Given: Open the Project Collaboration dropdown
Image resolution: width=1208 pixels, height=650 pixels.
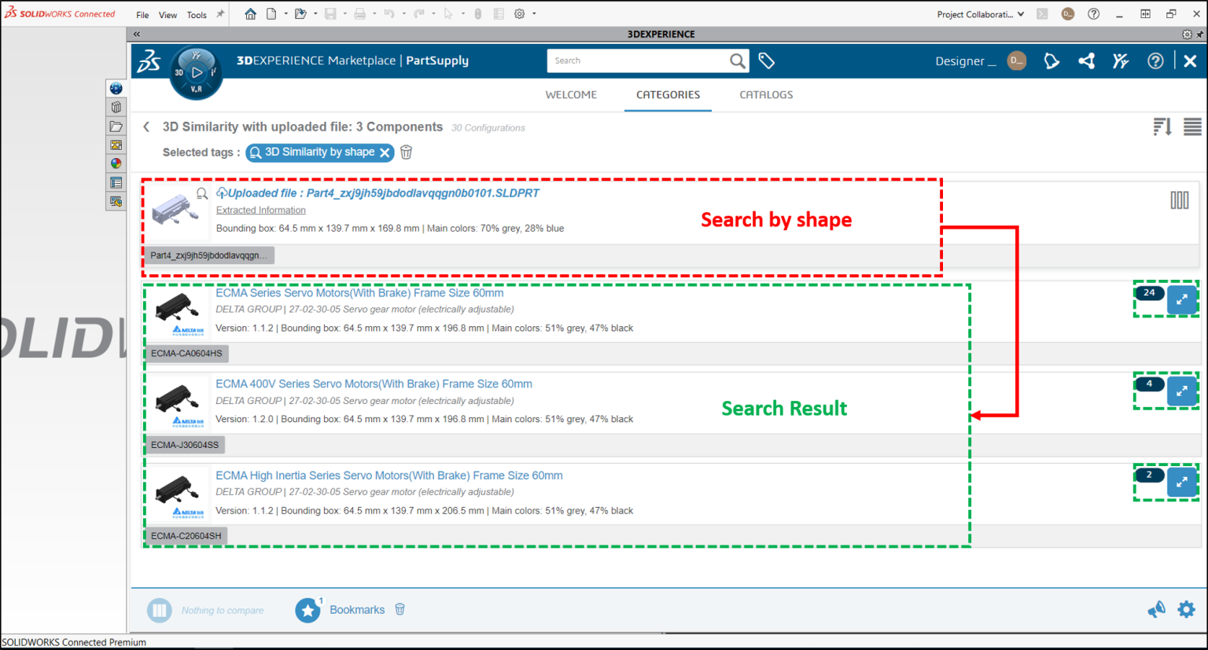Looking at the screenshot, I should pos(978,13).
